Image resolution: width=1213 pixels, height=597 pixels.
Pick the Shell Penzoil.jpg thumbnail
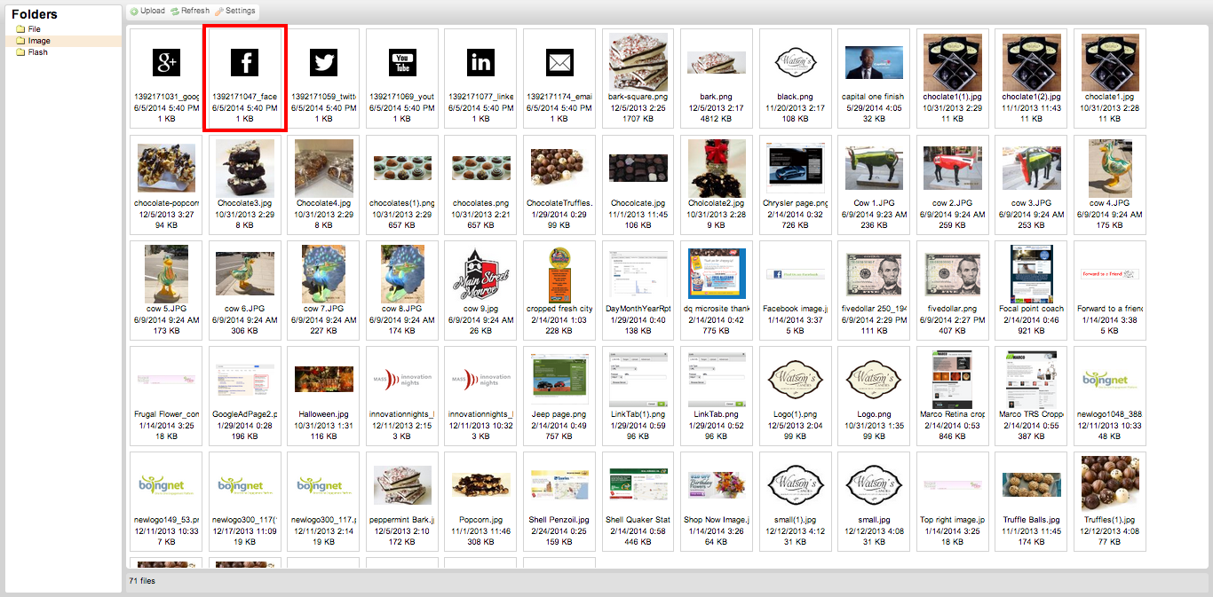[x=559, y=502]
